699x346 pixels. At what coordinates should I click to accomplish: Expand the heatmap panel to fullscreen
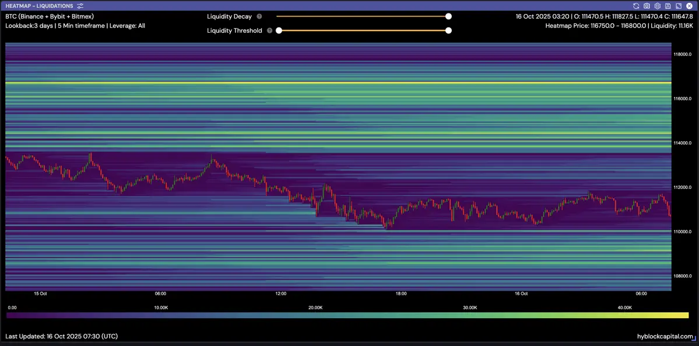tap(678, 6)
